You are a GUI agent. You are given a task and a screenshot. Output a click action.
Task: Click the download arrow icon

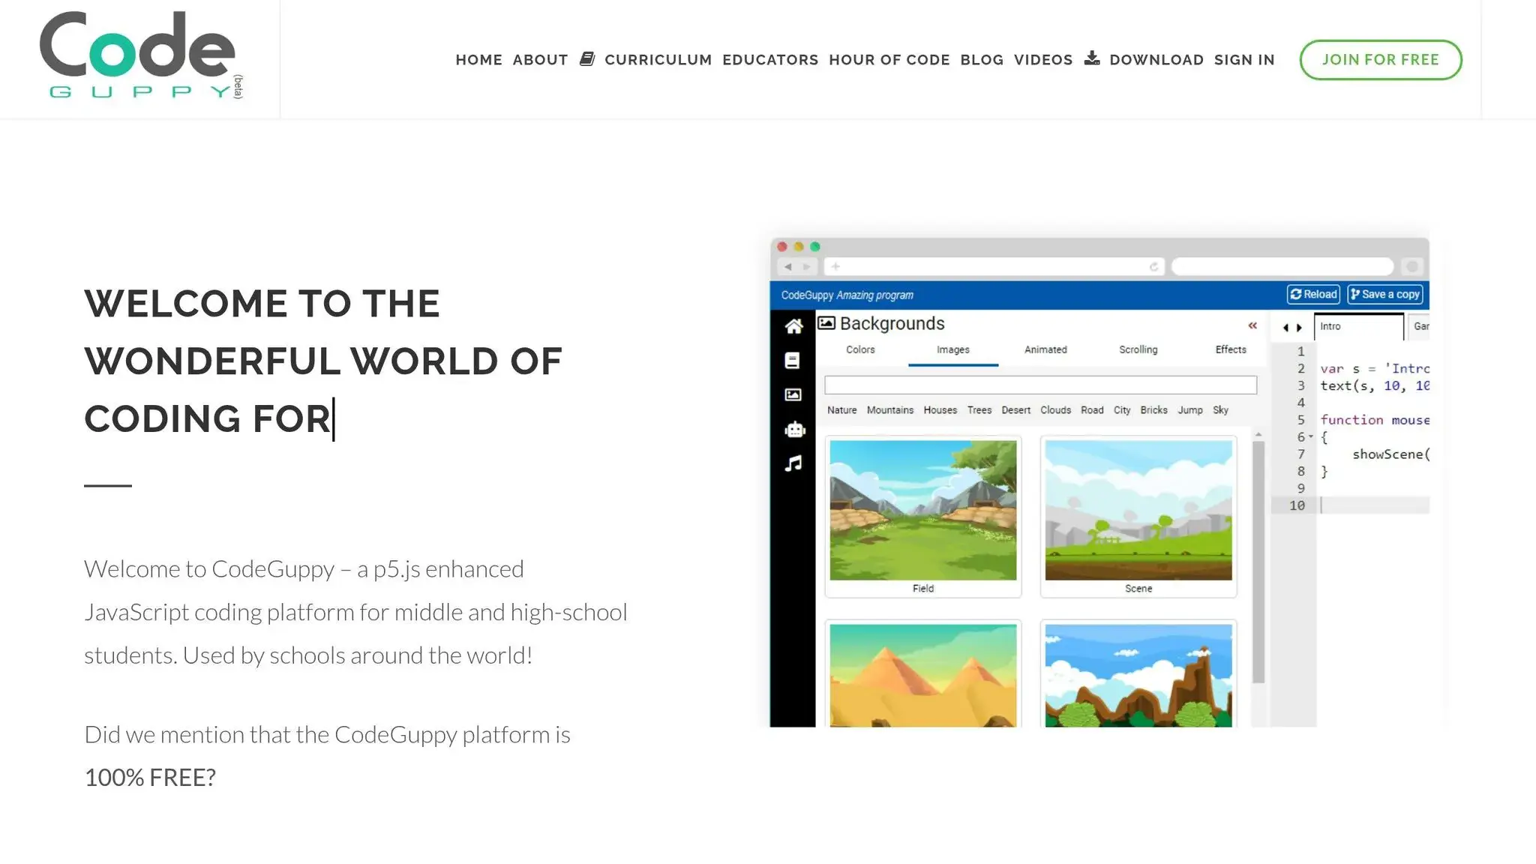coord(1092,58)
